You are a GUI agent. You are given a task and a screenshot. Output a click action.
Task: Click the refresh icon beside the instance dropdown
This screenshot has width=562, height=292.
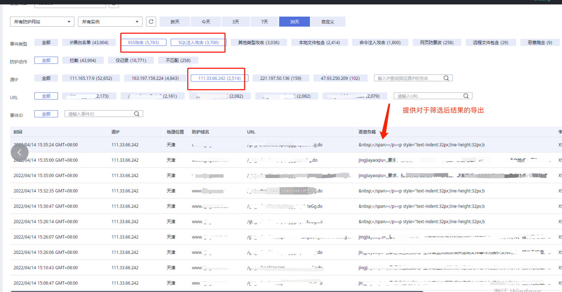[151, 21]
